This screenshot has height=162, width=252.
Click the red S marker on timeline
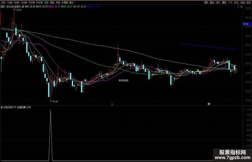[112, 105]
